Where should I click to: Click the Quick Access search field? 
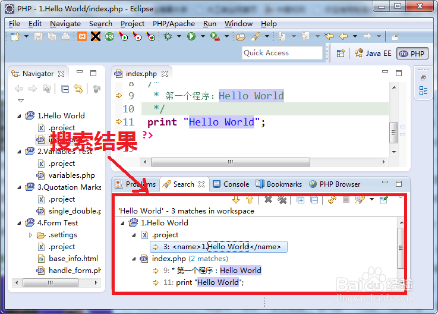[282, 53]
